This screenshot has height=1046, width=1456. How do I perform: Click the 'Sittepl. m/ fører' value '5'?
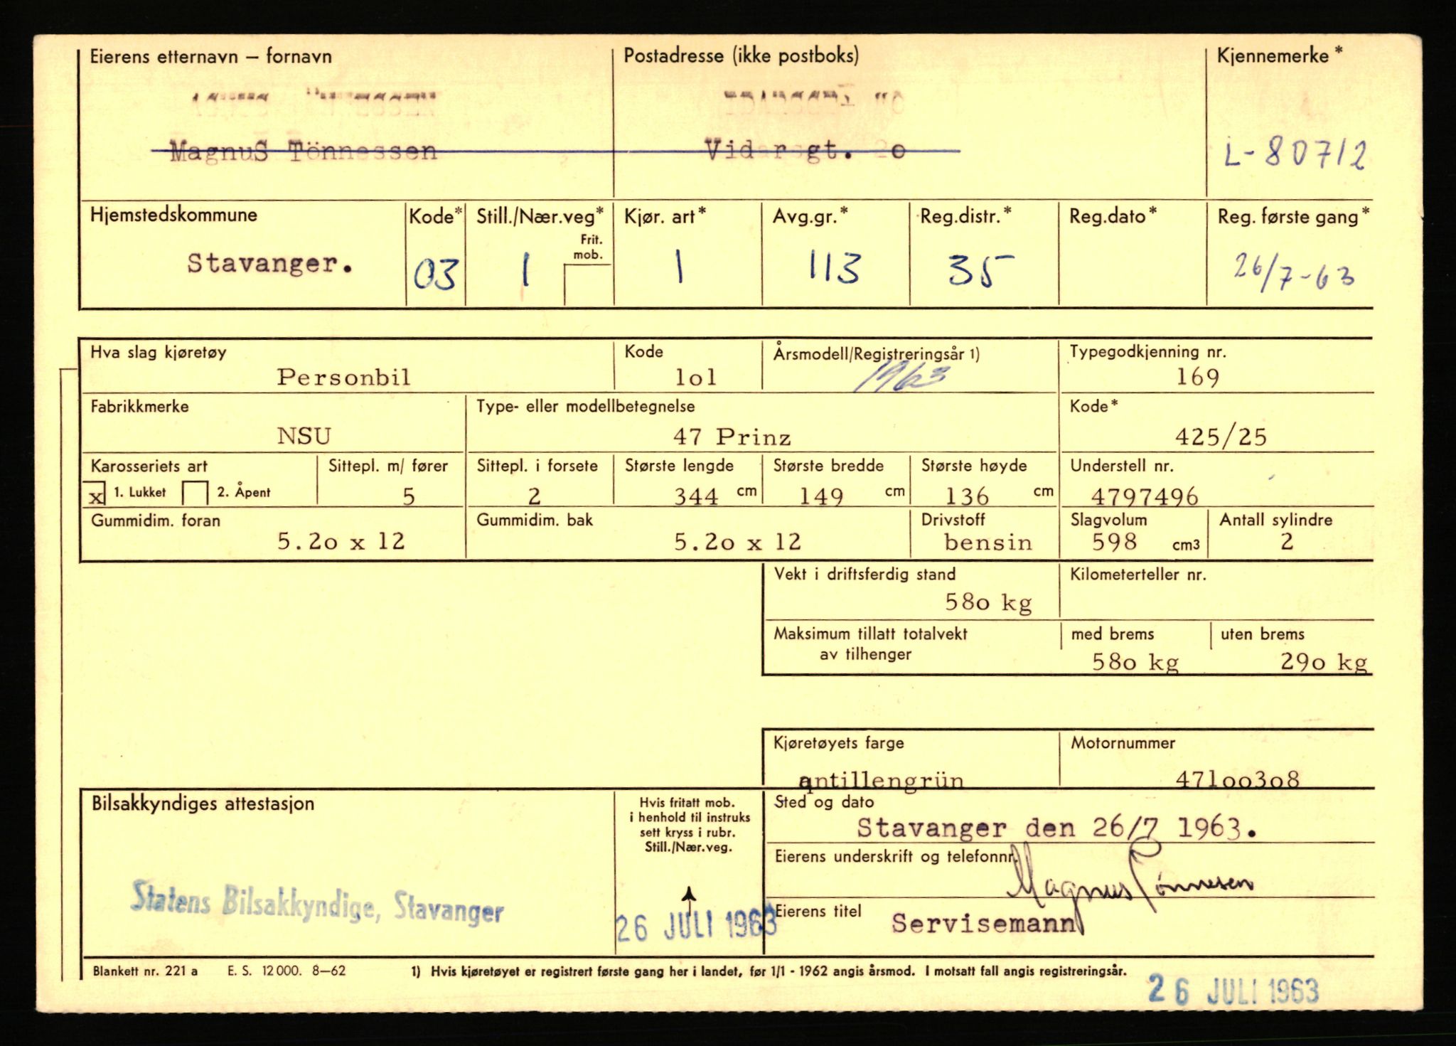(x=409, y=496)
